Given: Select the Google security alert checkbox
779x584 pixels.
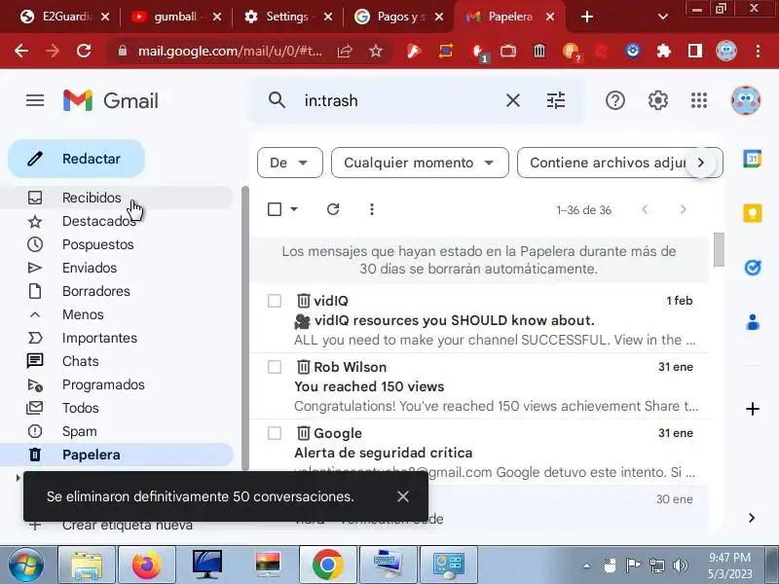Looking at the screenshot, I should point(275,433).
